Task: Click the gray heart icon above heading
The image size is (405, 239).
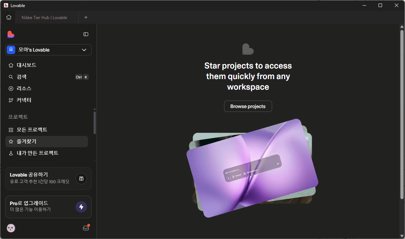Action: click(x=248, y=49)
